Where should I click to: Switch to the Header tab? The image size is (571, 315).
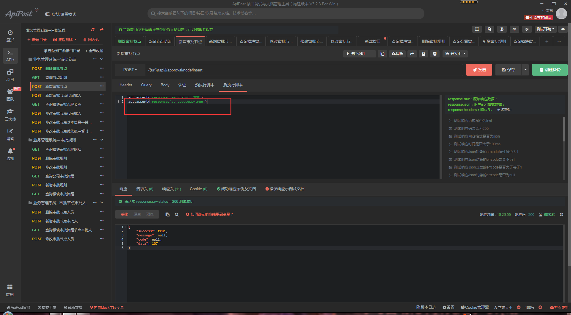click(126, 85)
